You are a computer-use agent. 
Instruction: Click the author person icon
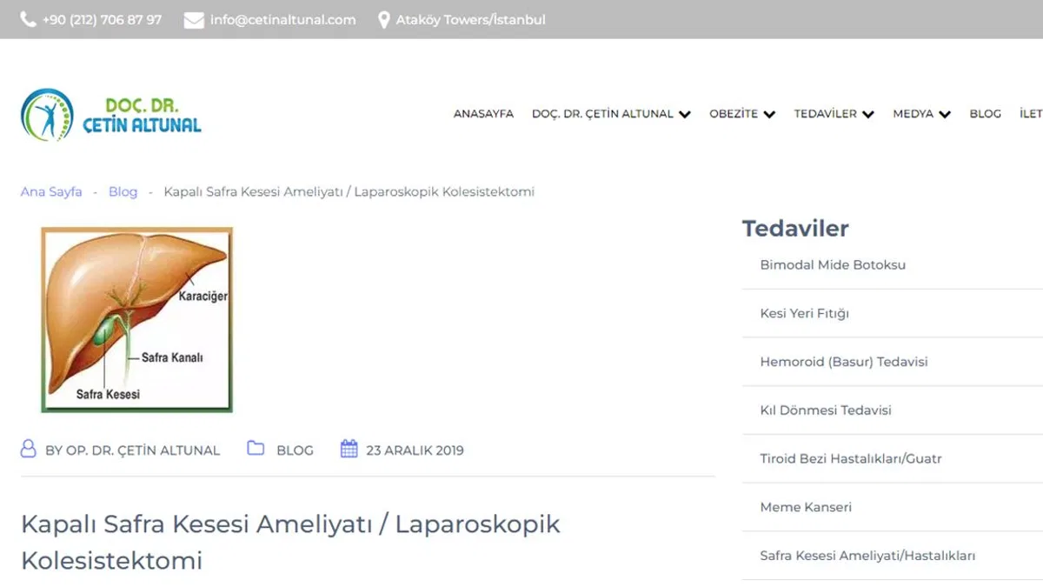click(x=29, y=450)
